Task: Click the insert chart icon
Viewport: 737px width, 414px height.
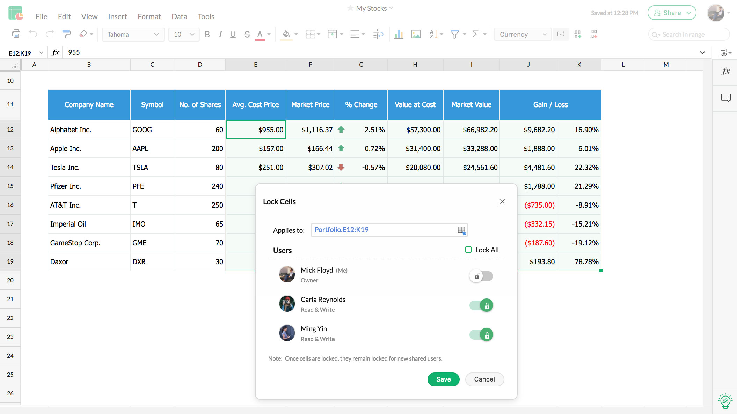Action: pos(398,35)
